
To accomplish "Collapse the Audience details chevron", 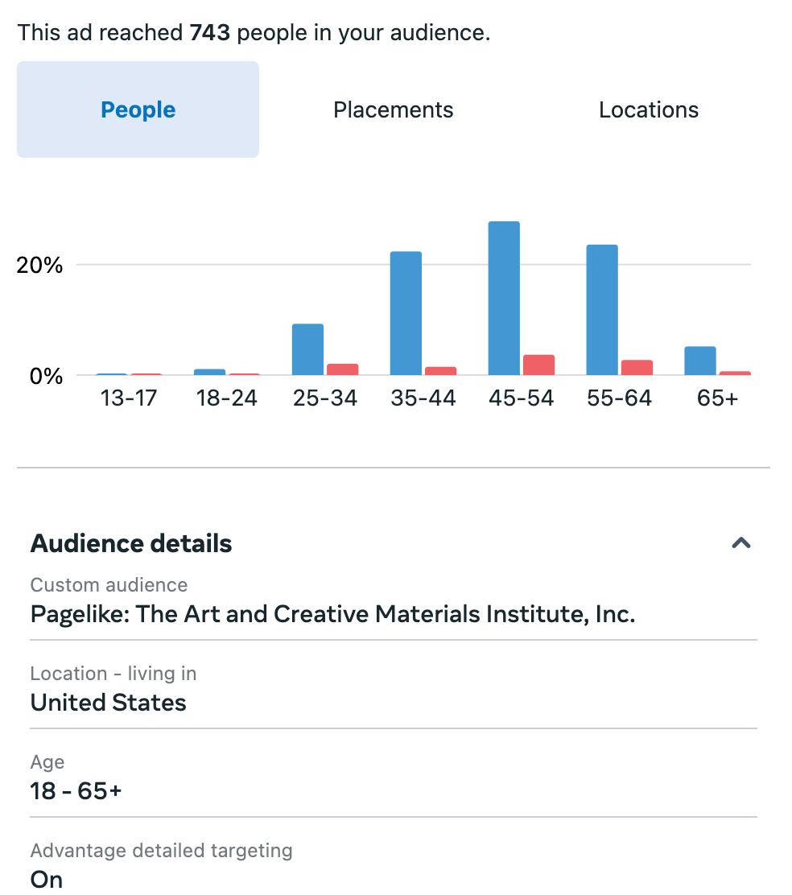I will click(740, 543).
